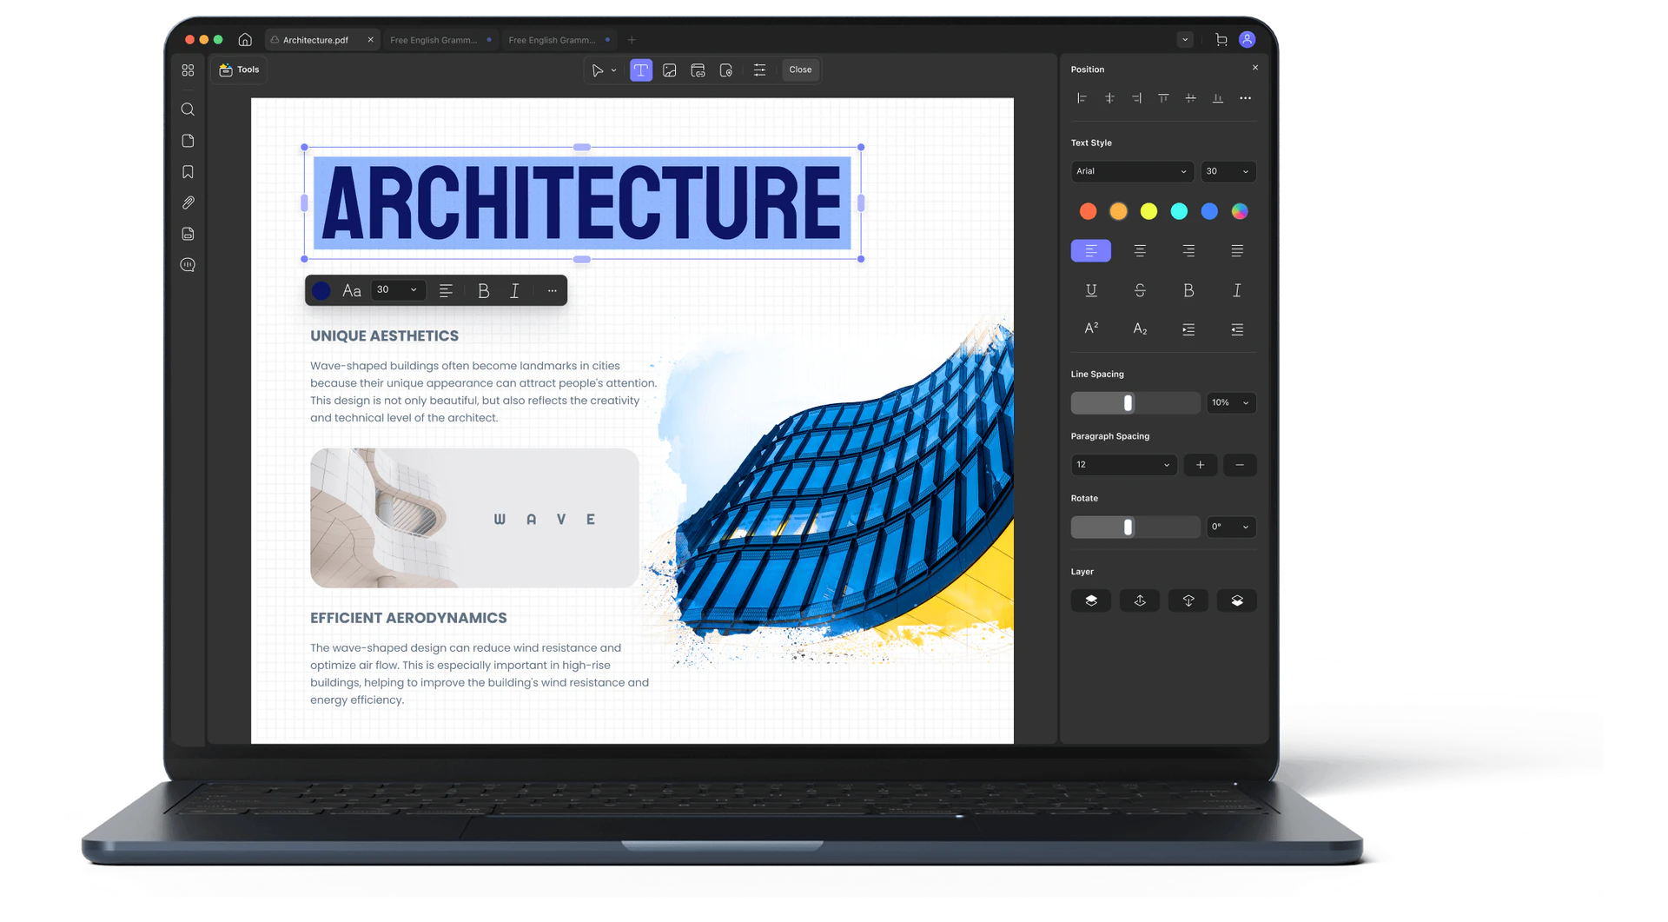The width and height of the screenshot is (1668, 922).
Task: Click the image edit tool icon
Action: point(669,70)
